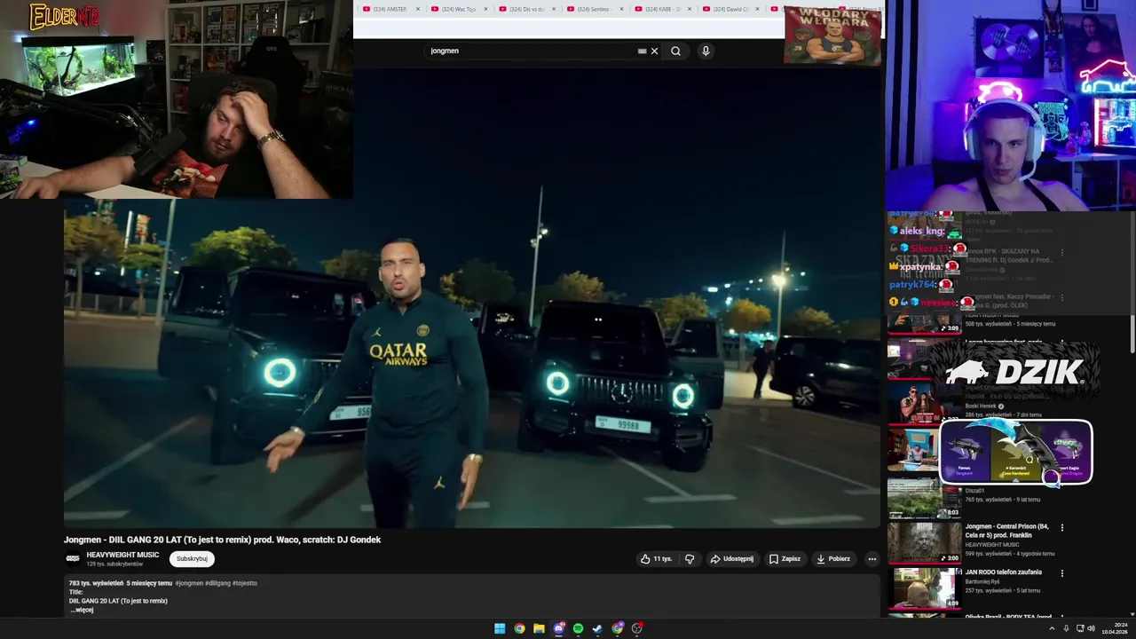Click the system tray microphone icon
This screenshot has height=639, width=1136.
pyautogui.click(x=1067, y=628)
